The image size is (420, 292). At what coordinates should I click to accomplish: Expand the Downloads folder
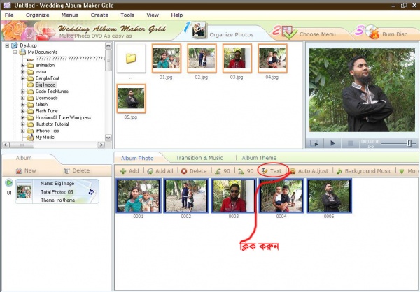[23, 98]
